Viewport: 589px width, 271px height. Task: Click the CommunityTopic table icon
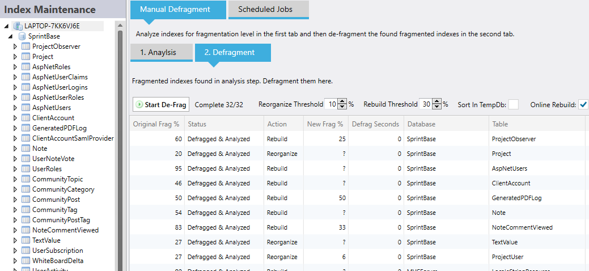click(x=26, y=179)
